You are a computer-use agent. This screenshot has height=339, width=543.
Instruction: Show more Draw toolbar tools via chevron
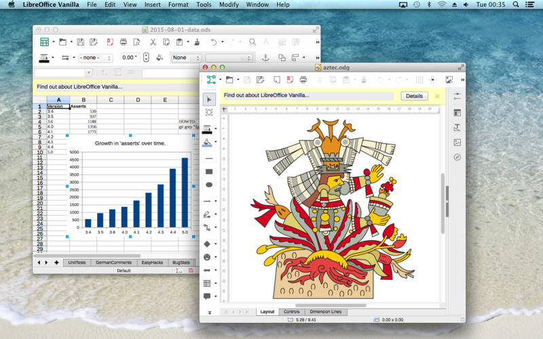point(462,80)
